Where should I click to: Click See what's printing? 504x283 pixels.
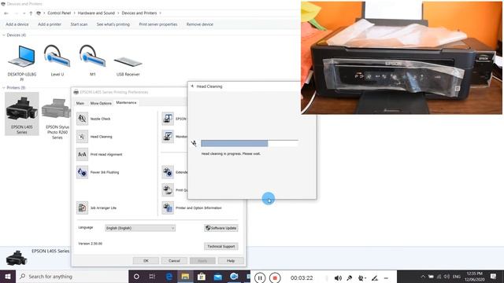coord(113,24)
